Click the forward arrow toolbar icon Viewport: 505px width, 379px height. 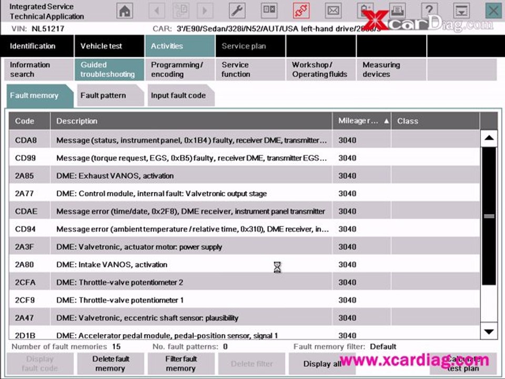[205, 11]
